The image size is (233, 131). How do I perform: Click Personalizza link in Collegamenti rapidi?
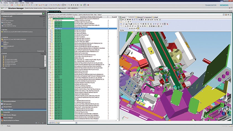(x=42, y=17)
